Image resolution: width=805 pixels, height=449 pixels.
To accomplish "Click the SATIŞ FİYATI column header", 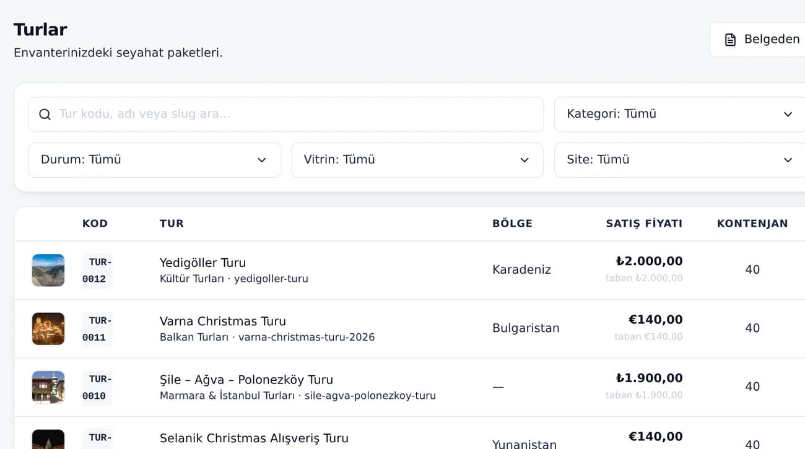I will (x=644, y=224).
